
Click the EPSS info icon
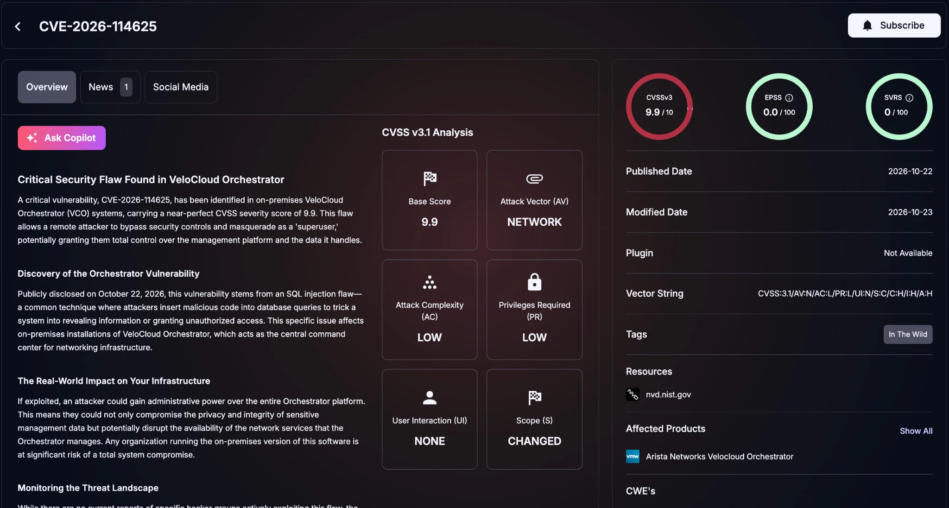pos(789,98)
